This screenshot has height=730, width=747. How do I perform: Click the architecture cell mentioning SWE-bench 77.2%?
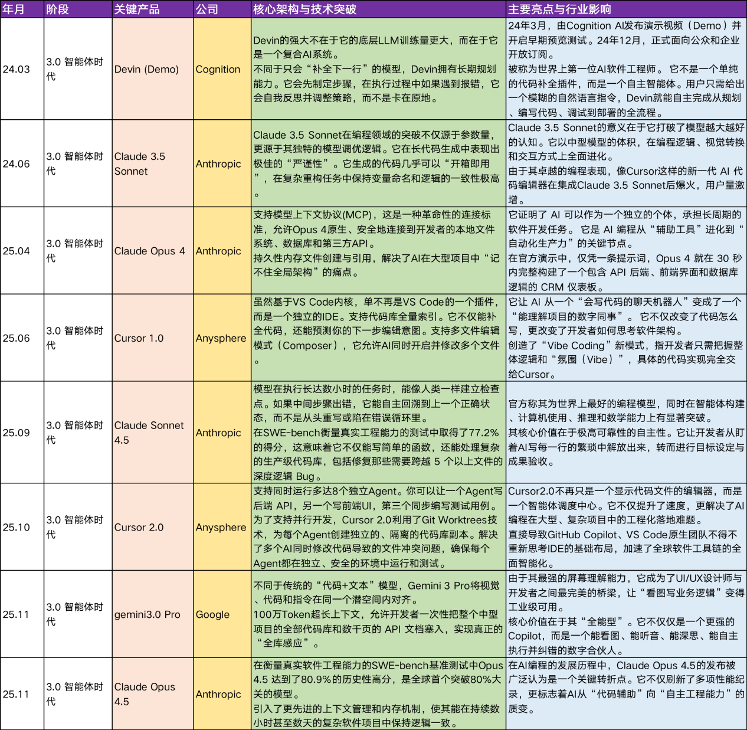tap(378, 433)
